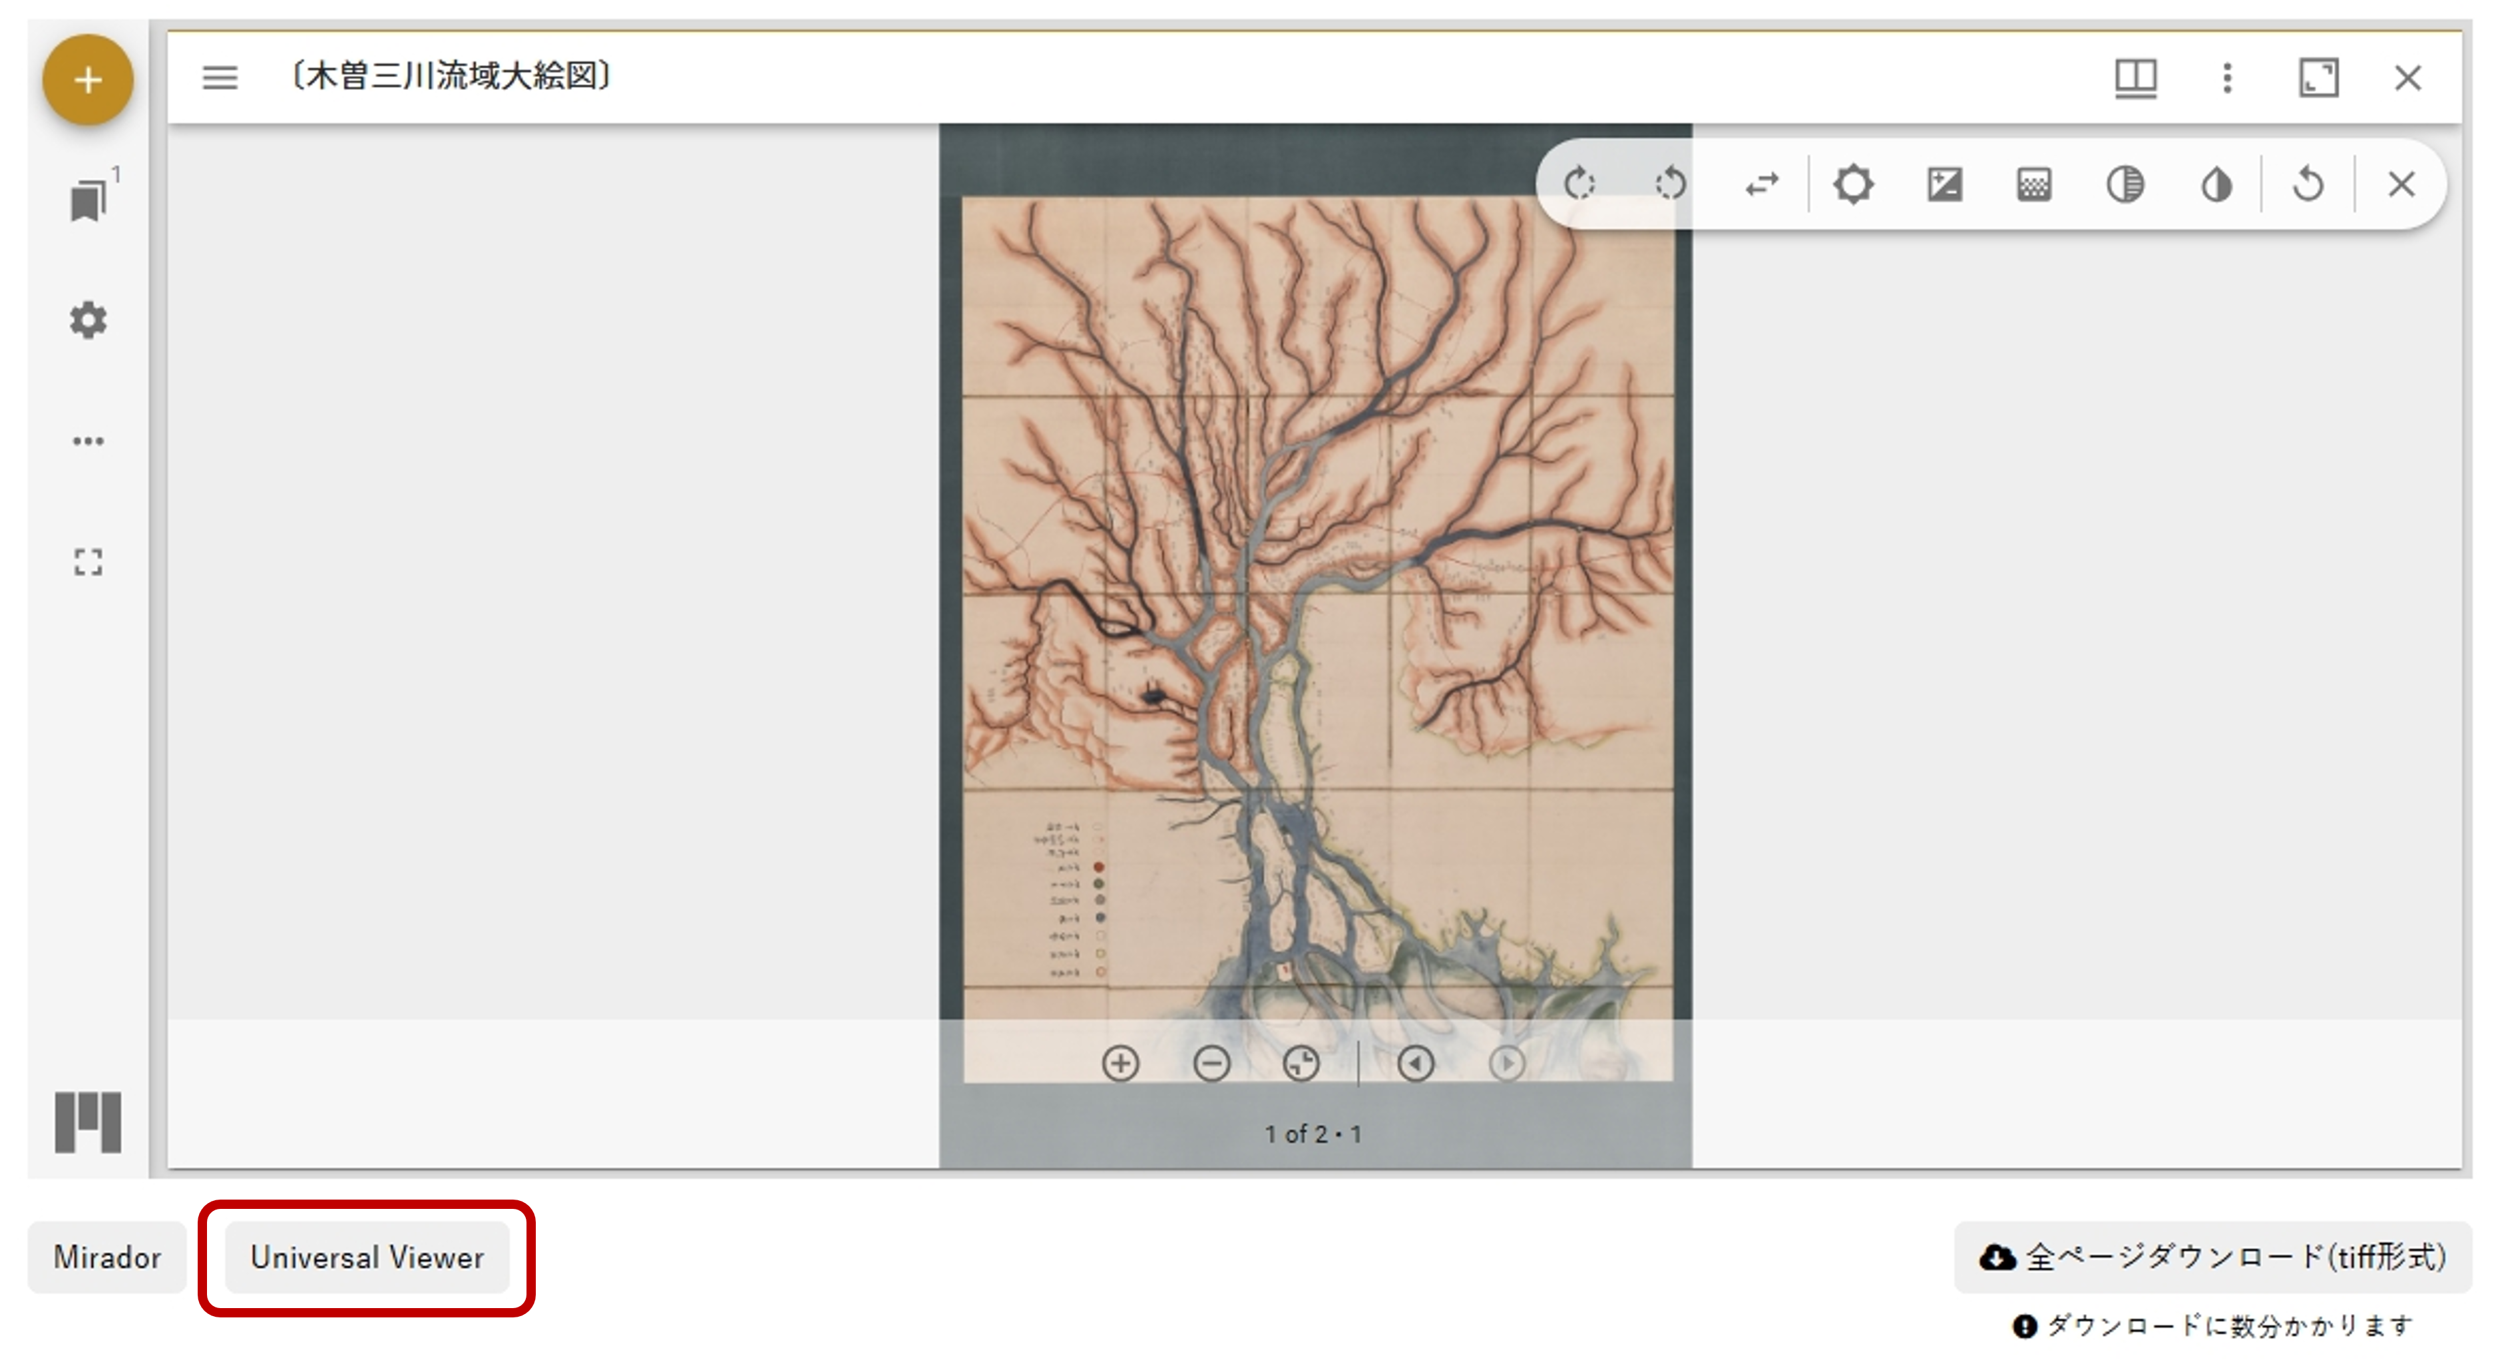Open the brightness adjustment slider

click(x=1853, y=184)
